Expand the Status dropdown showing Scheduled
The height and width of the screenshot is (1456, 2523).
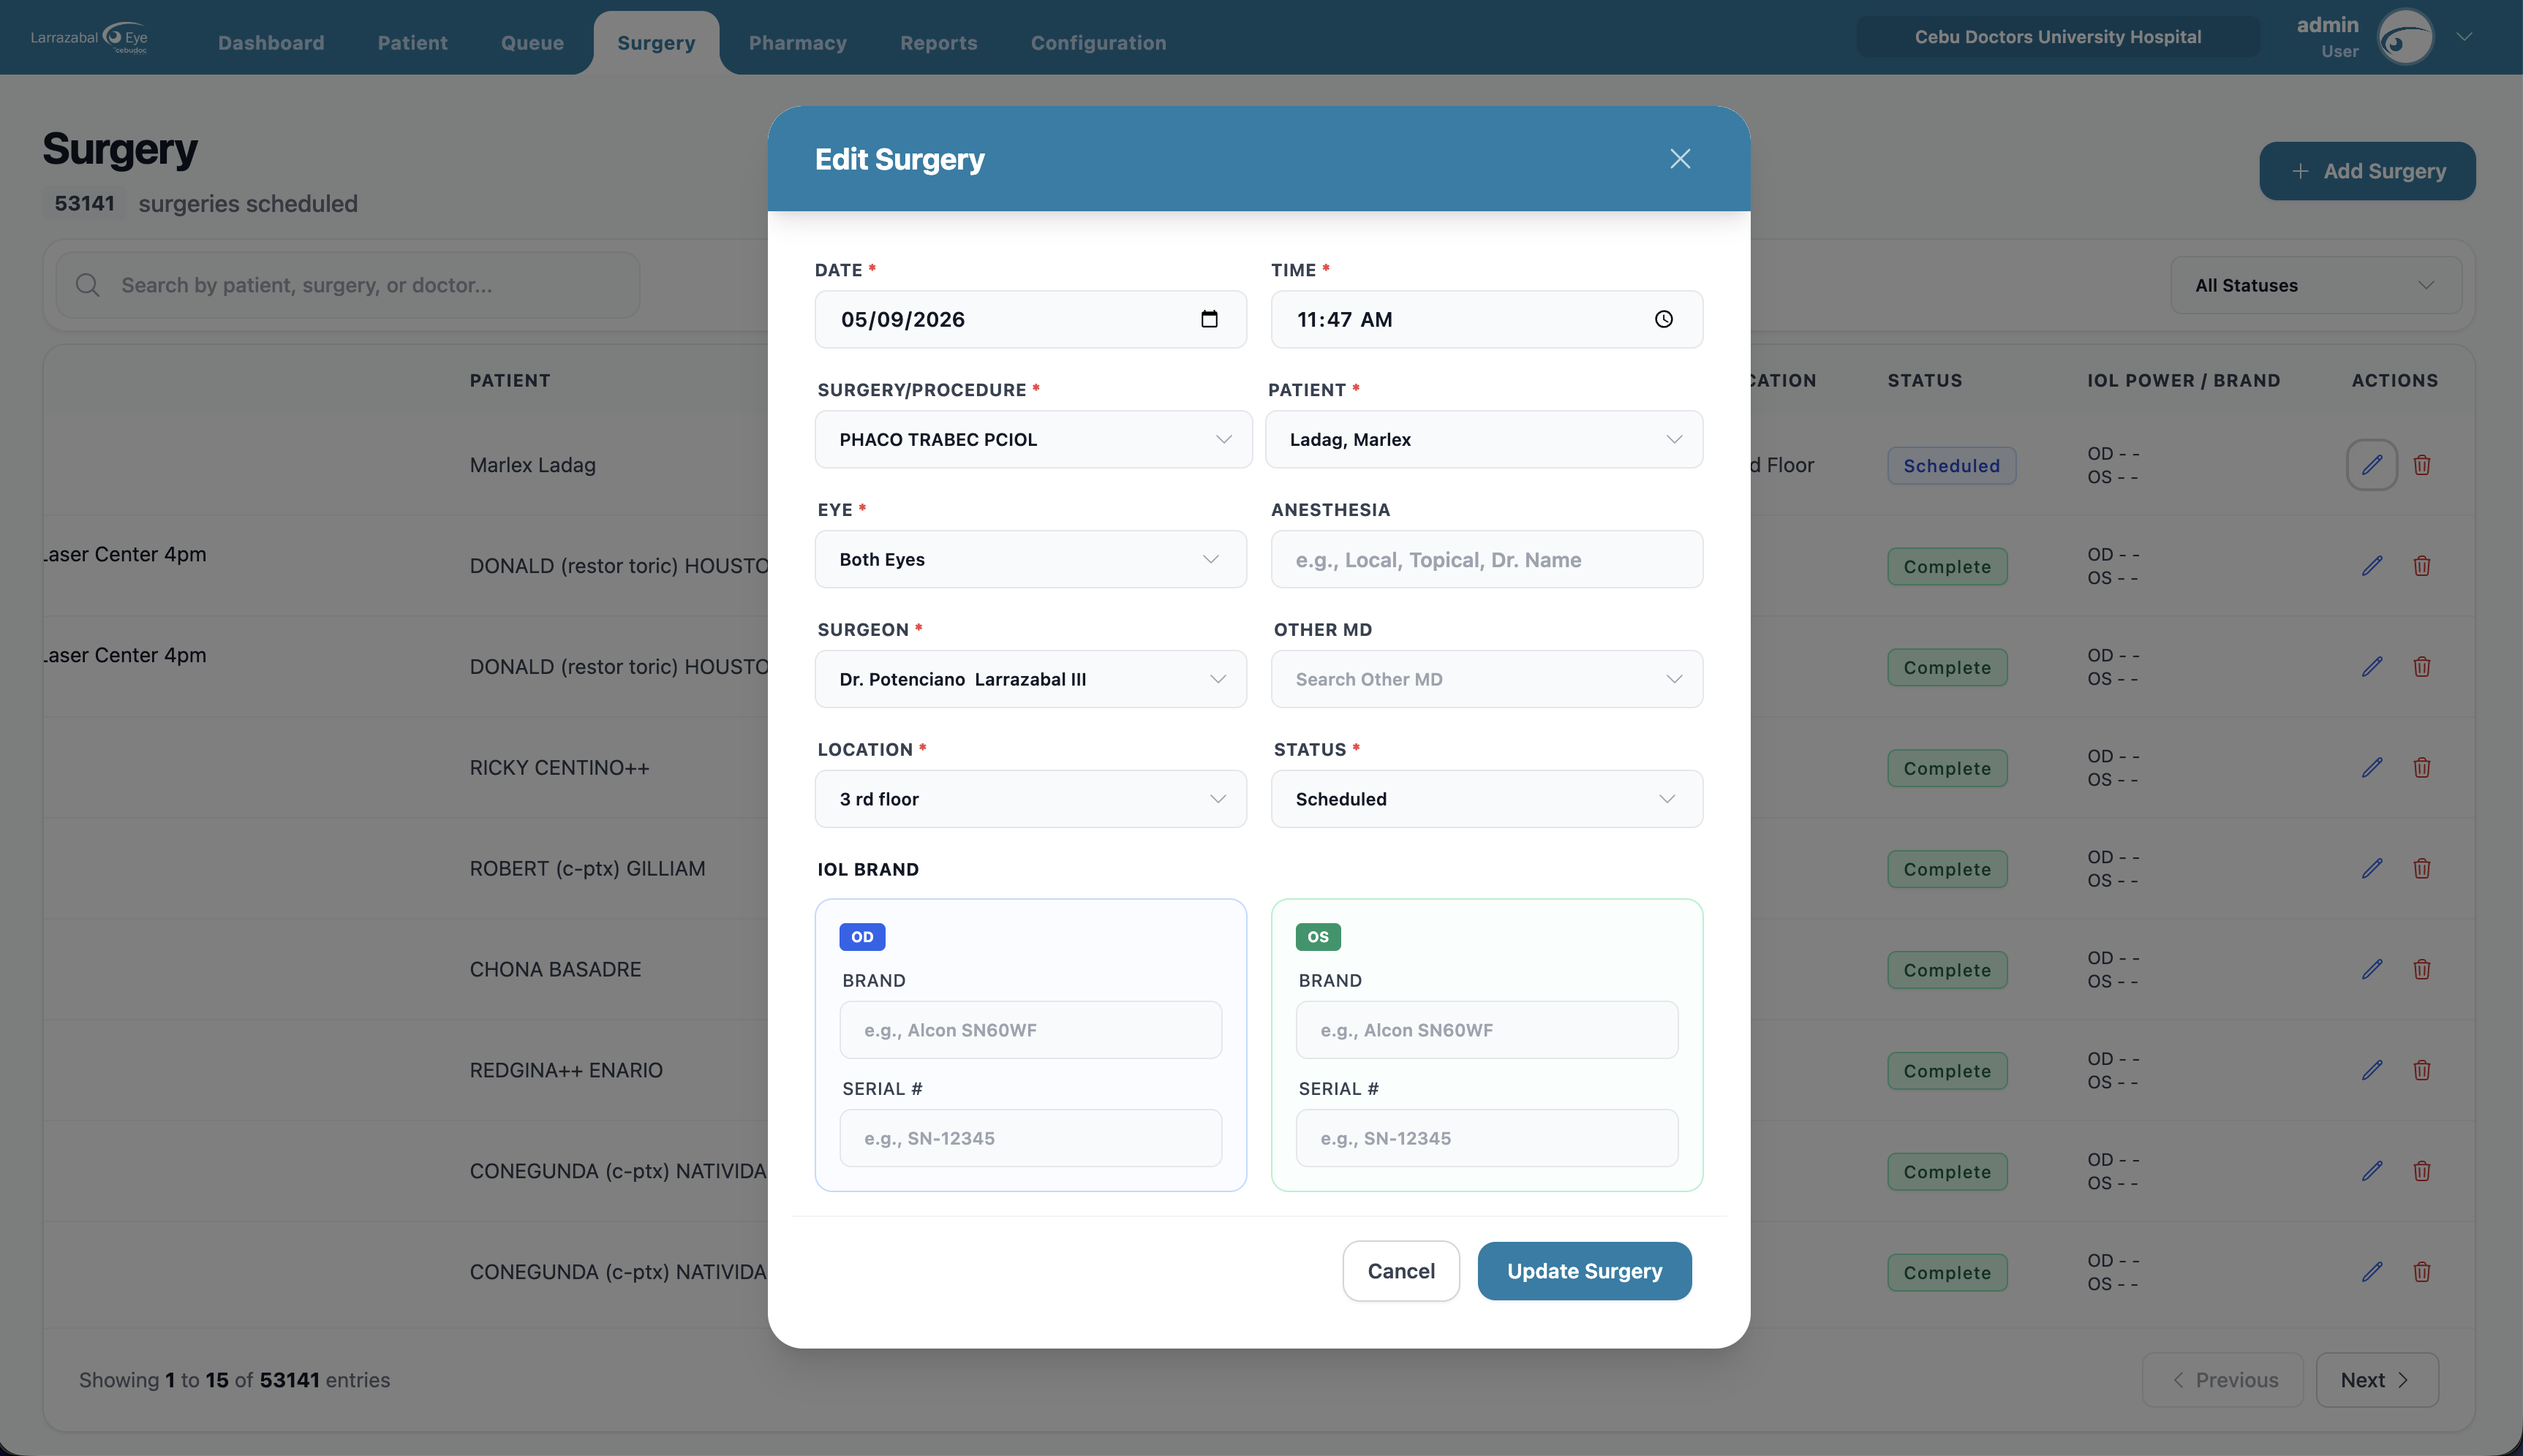point(1487,799)
